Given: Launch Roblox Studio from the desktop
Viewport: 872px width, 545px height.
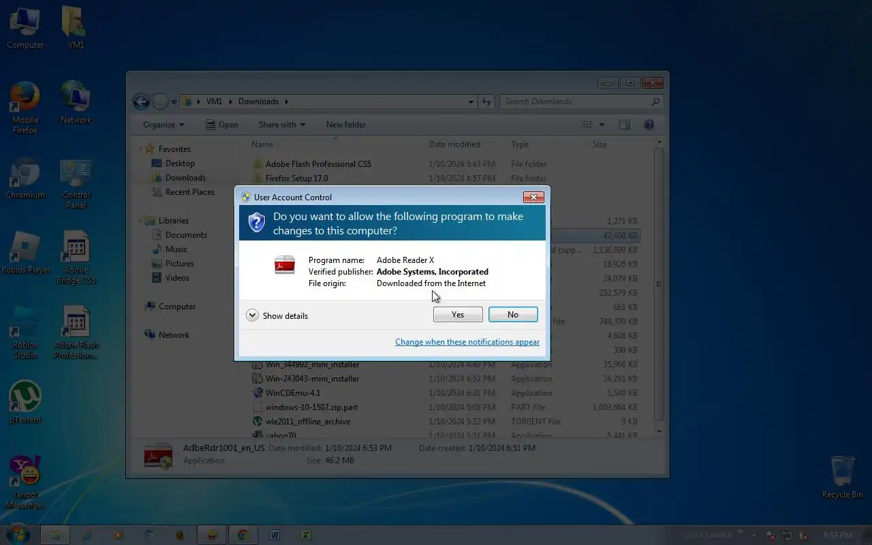Looking at the screenshot, I should click(x=25, y=332).
